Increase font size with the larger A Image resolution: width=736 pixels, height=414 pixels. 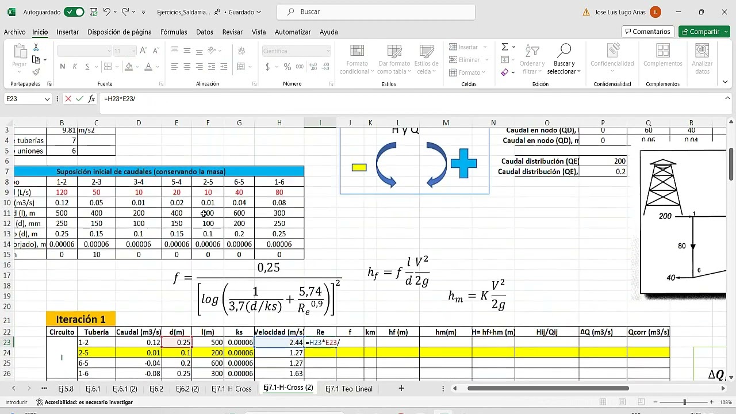click(144, 51)
